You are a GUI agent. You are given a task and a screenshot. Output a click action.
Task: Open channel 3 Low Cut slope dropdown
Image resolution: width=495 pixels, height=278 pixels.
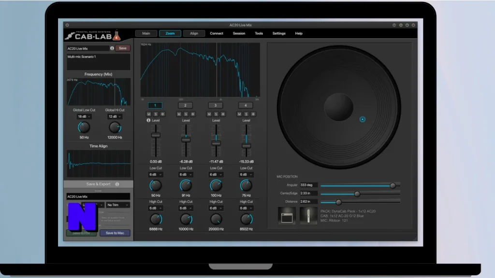216,175
